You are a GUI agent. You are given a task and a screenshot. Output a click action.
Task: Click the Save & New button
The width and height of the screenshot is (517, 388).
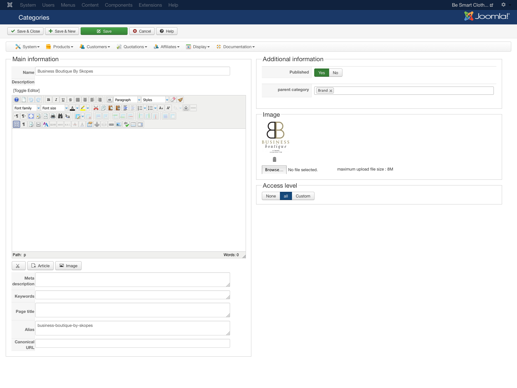point(62,31)
